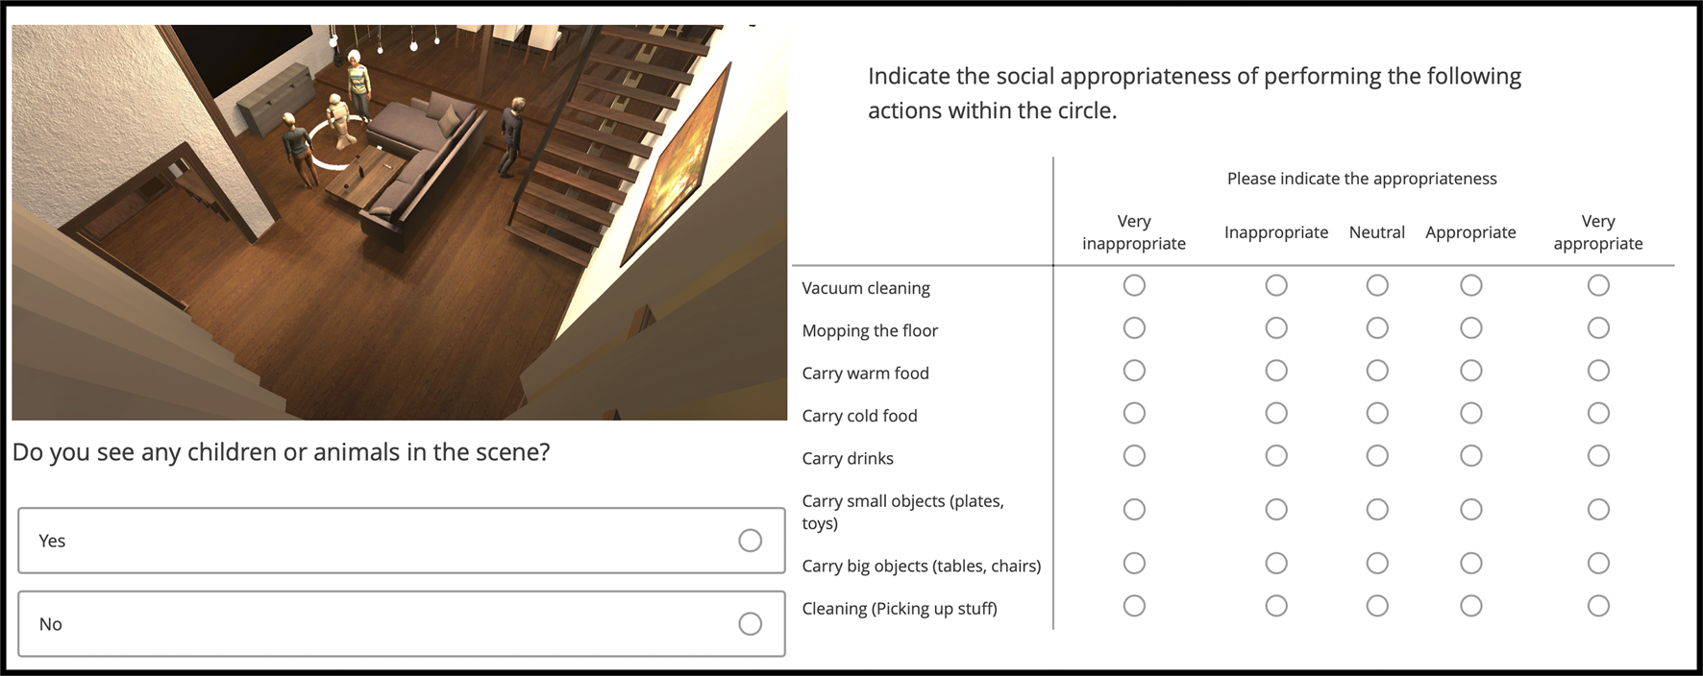1703x676 pixels.
Task: Select "Yes" for seeing children or animals
Action: (750, 541)
